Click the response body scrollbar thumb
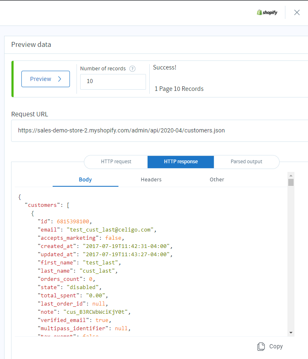Viewport: 308px width, 359px height. coord(291,183)
